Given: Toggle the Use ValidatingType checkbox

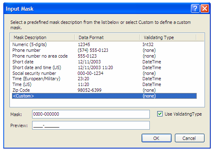Looking at the screenshot, I should click(x=160, y=114).
